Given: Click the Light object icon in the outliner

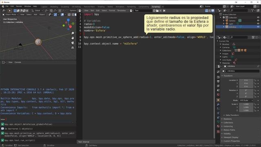Looking at the screenshot, I should click(227, 24).
